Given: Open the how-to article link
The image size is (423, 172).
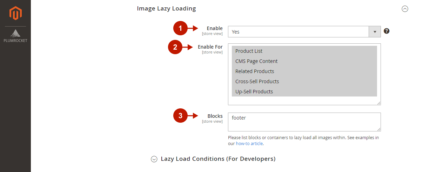Looking at the screenshot, I should (x=249, y=143).
